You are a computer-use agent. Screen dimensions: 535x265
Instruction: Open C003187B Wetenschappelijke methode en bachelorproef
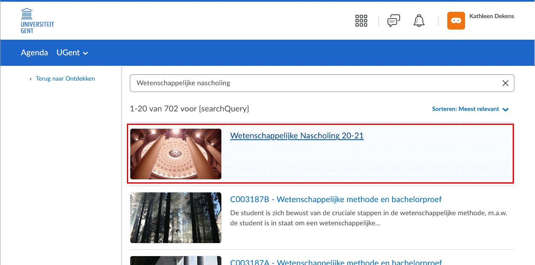(x=336, y=200)
